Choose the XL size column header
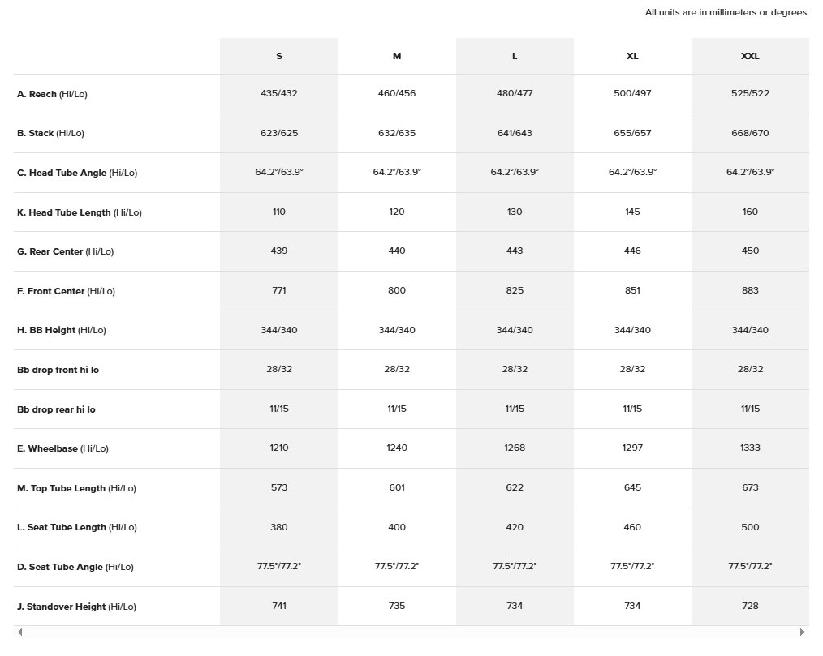Screen dimensions: 823x656 632,56
